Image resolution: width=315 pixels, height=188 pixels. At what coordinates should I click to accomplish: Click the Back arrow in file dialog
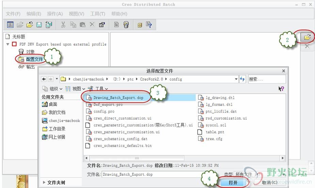[x=44, y=79]
